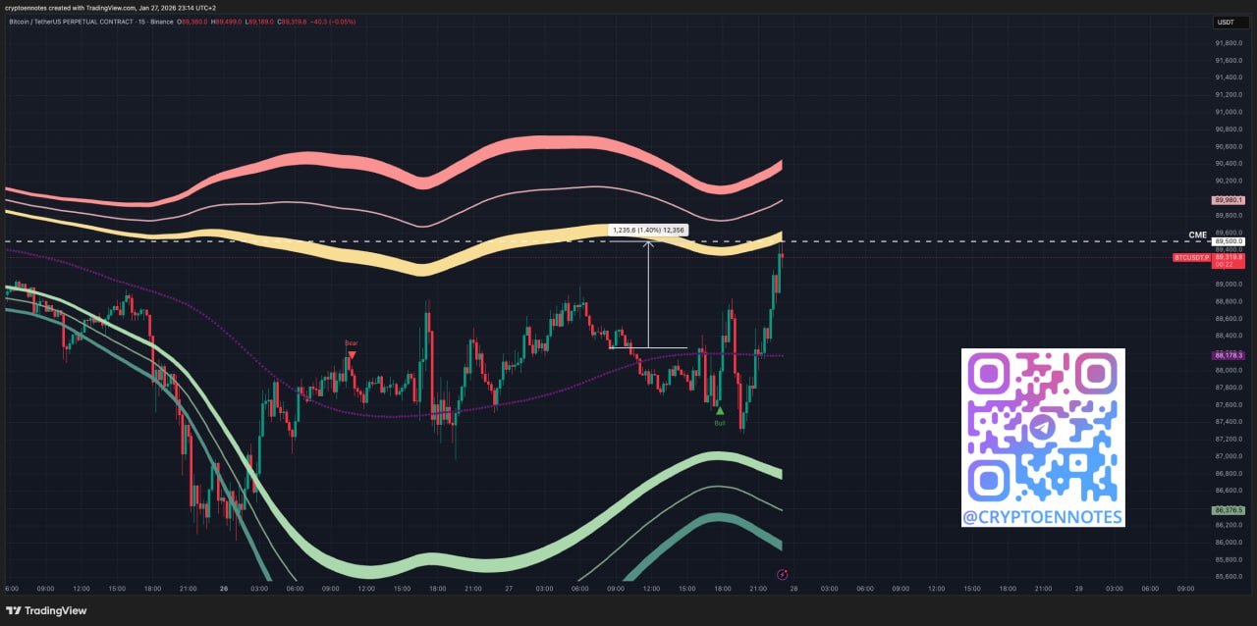1257x626 pixels.
Task: Click the green 86,376.5 price axis tag
Action: coord(1229,510)
